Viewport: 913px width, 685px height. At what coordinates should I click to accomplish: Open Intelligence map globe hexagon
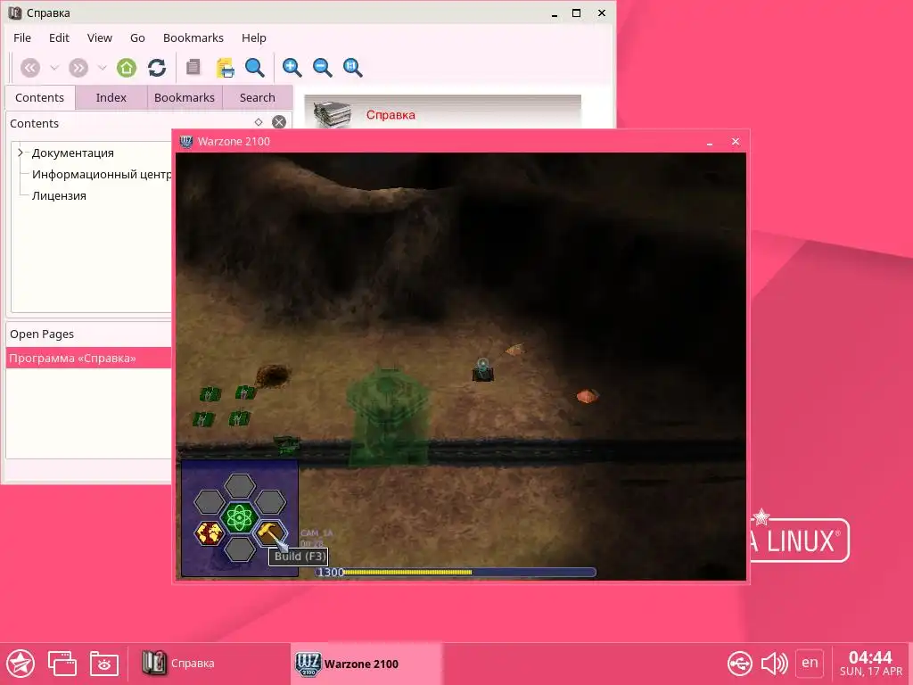209,533
